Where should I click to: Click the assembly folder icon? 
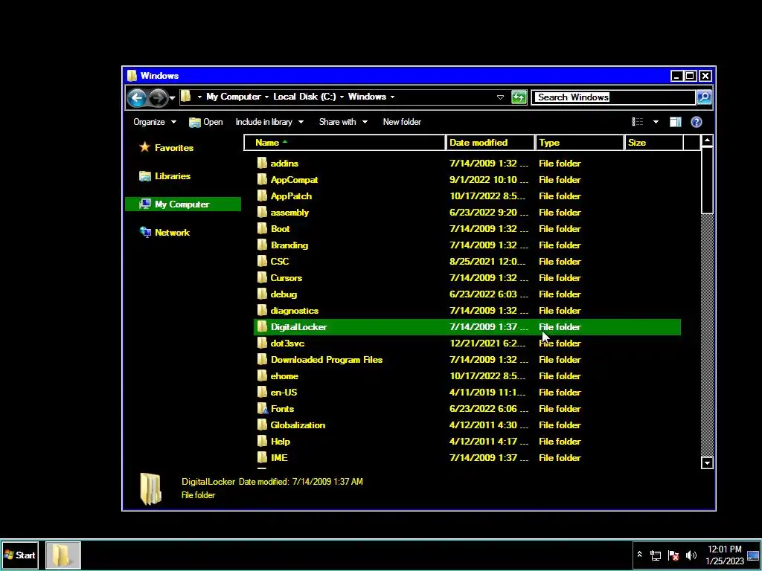pyautogui.click(x=263, y=212)
